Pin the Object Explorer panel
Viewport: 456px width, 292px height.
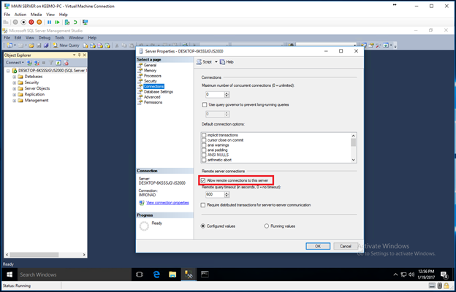(80, 55)
